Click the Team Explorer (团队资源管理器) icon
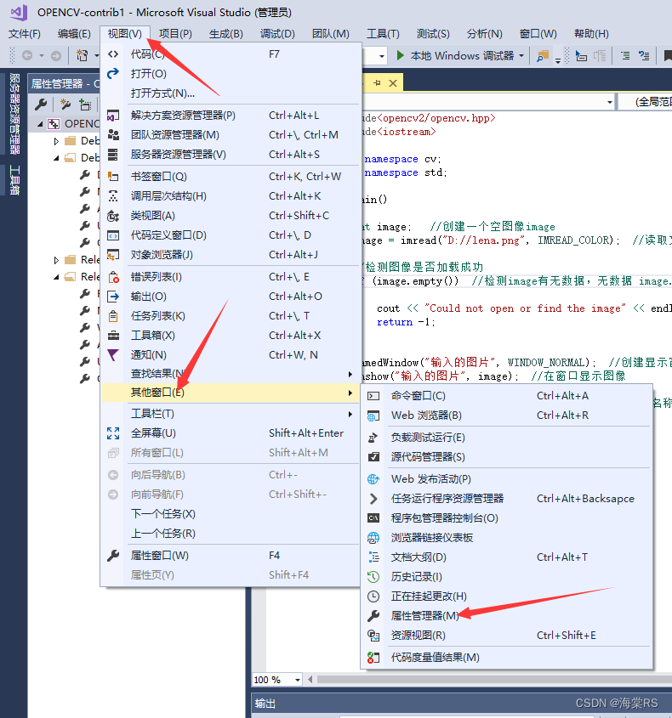This screenshot has height=718, width=672. (113, 134)
